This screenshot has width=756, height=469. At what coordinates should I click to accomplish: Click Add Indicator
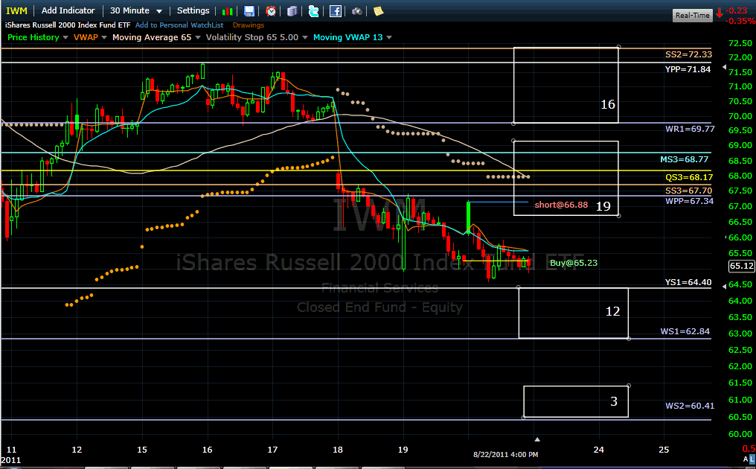tap(68, 10)
